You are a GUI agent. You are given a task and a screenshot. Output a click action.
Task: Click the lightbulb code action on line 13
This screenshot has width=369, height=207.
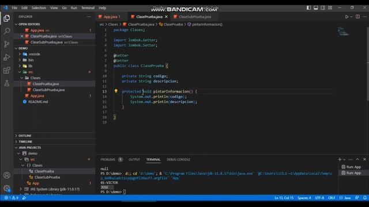click(x=116, y=91)
